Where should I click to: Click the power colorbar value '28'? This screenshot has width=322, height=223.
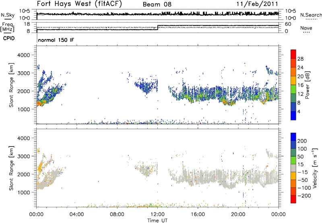coord(300,59)
